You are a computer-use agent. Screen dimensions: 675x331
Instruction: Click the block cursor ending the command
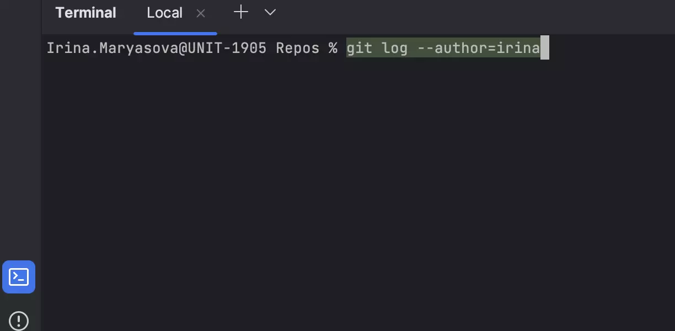tap(545, 48)
